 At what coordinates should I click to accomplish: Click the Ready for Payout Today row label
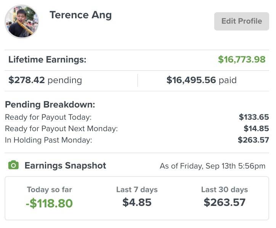[48, 117]
